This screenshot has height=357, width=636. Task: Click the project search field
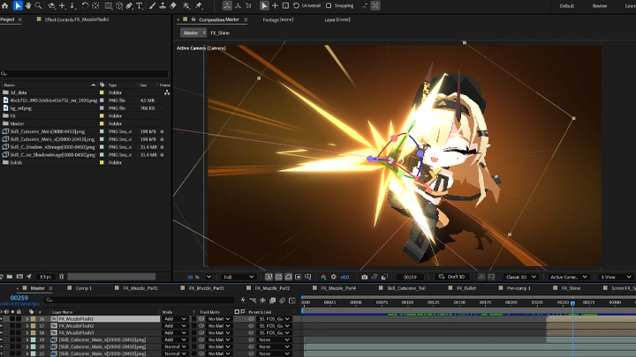[85, 74]
